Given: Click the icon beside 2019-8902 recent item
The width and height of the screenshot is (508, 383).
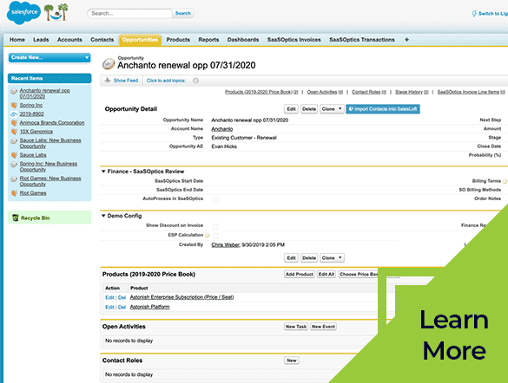Looking at the screenshot, I should 14,114.
